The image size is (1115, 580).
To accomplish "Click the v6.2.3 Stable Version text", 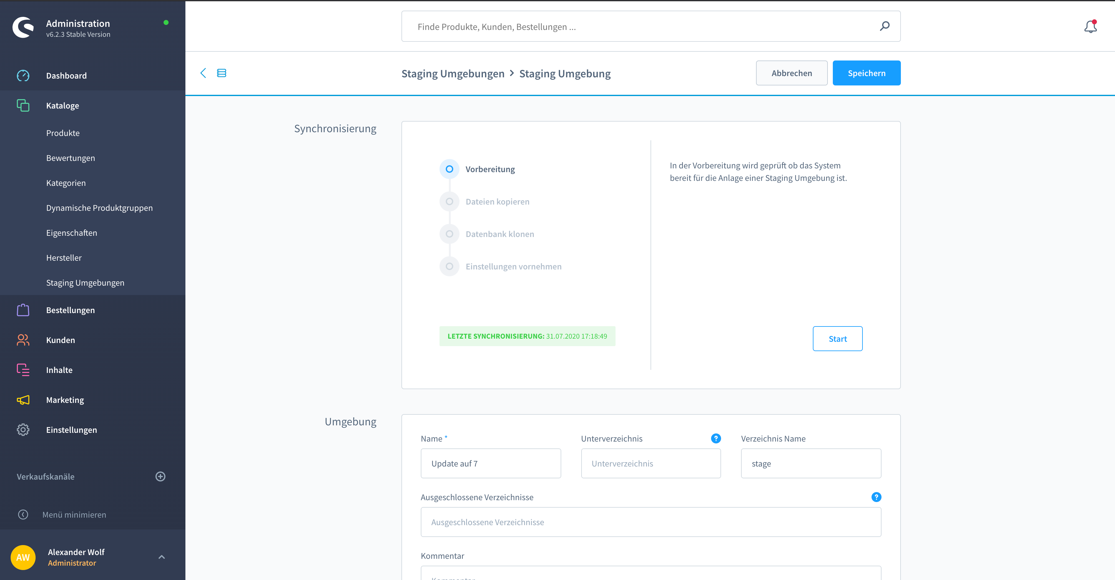I will [x=78, y=35].
